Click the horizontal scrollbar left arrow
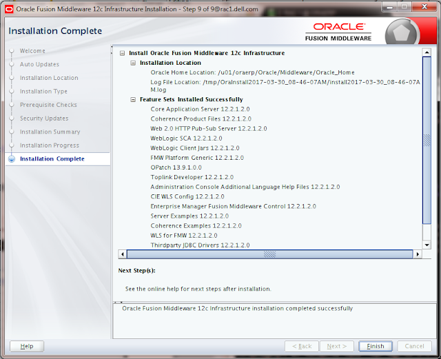The image size is (441, 359). point(123,254)
